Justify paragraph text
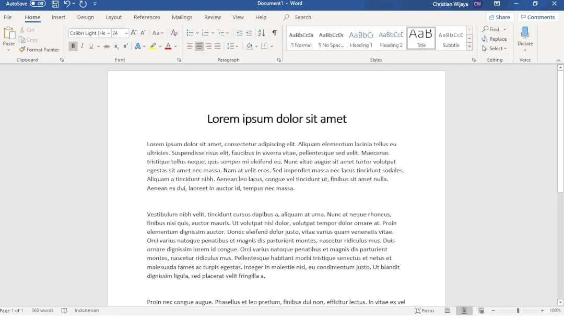This screenshot has width=564, height=319. tap(218, 46)
